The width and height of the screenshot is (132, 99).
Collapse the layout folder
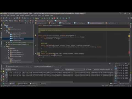tap(7, 58)
